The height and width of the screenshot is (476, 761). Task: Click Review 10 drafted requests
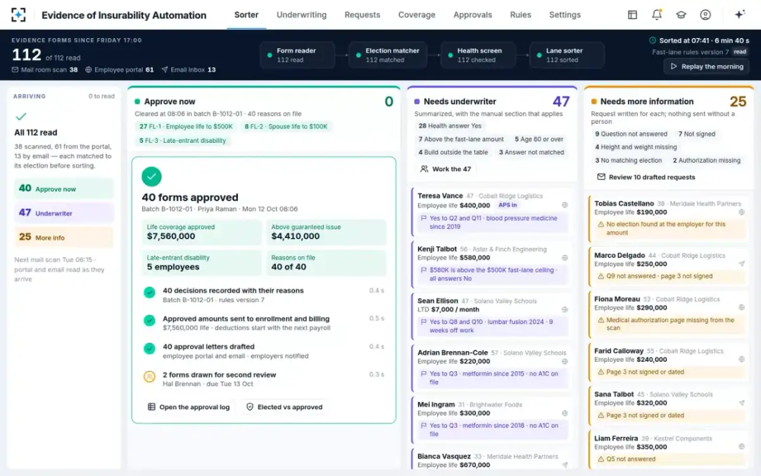pos(646,177)
